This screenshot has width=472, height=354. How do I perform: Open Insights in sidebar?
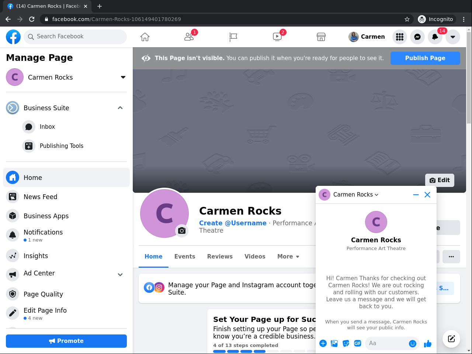pyautogui.click(x=66, y=256)
